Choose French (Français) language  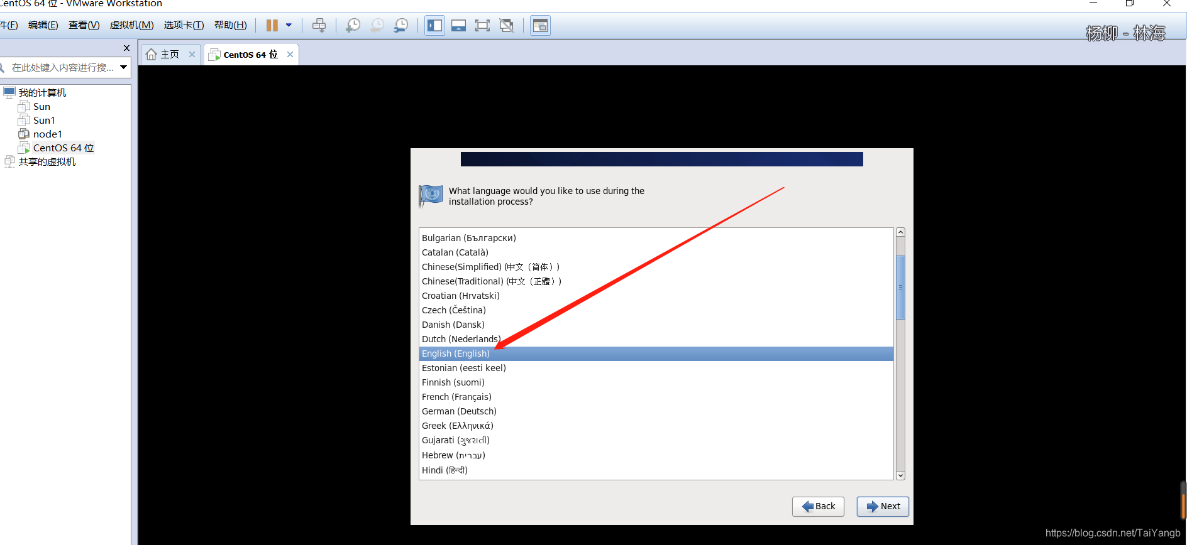(656, 397)
